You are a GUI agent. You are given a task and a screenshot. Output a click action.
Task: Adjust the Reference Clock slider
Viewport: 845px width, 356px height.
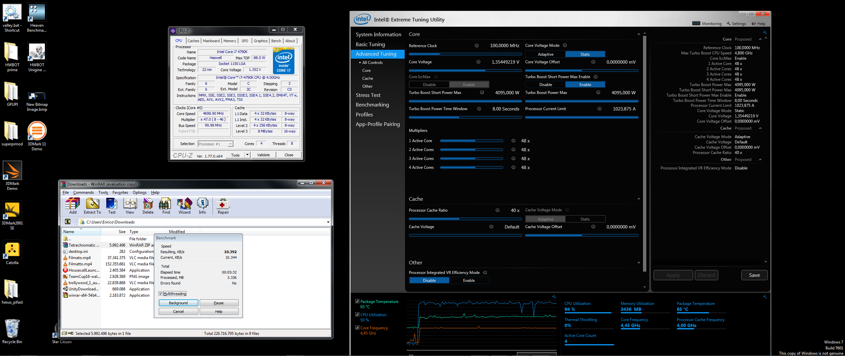point(465,54)
